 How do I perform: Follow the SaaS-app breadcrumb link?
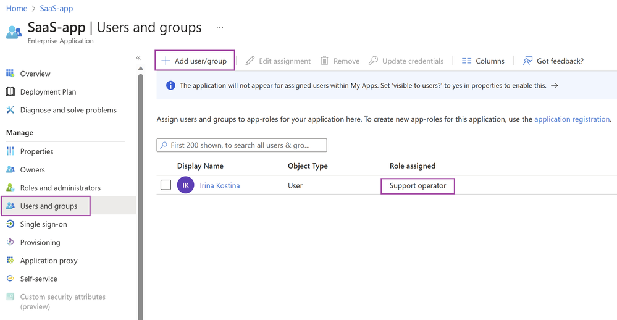(56, 8)
